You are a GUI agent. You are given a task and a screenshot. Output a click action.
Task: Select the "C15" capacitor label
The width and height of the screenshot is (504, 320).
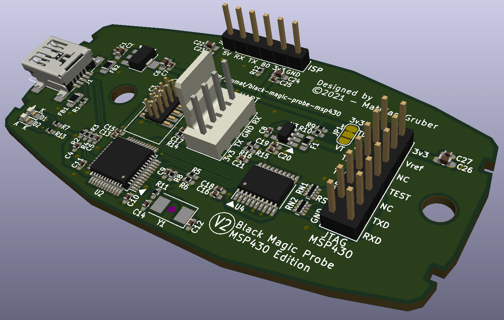(109, 128)
